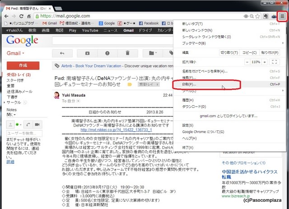Open 下書き drafts folder
The width and height of the screenshot is (289, 209).
click(x=12, y=97)
